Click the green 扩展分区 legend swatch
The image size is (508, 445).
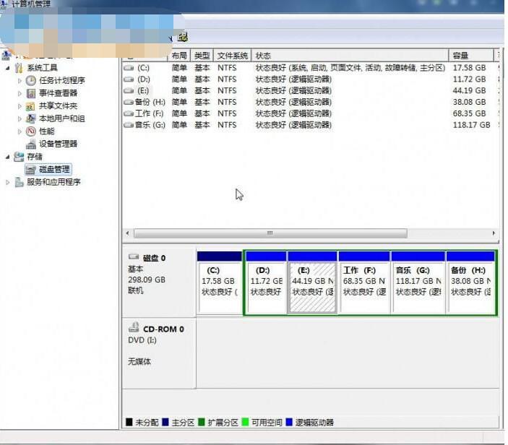[x=202, y=422]
